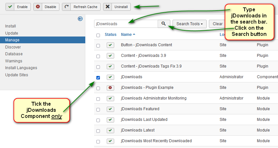Collapse sidebar with blue arrow icon
The image size is (278, 148).
(80, 19)
